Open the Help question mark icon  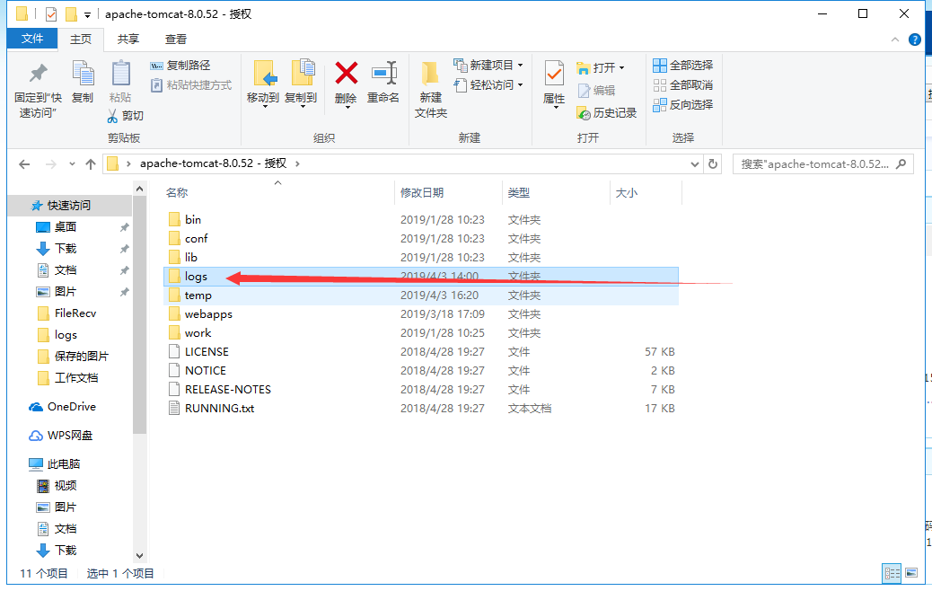(915, 40)
